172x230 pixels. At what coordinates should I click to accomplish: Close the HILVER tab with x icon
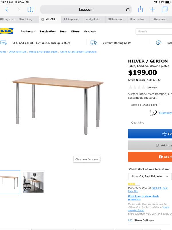(x=42, y=20)
